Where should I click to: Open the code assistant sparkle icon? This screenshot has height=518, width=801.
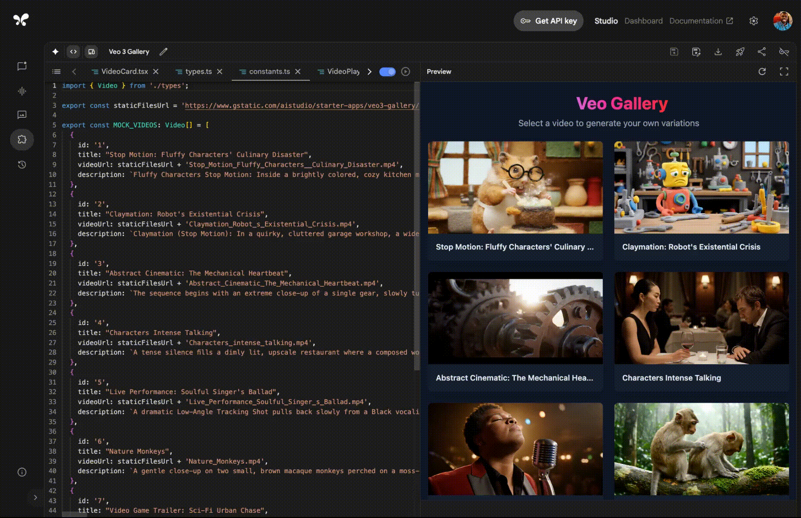[x=55, y=52]
